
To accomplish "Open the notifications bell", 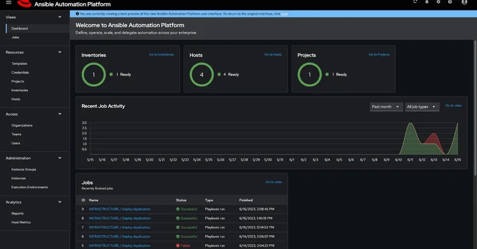I will point(427,2).
